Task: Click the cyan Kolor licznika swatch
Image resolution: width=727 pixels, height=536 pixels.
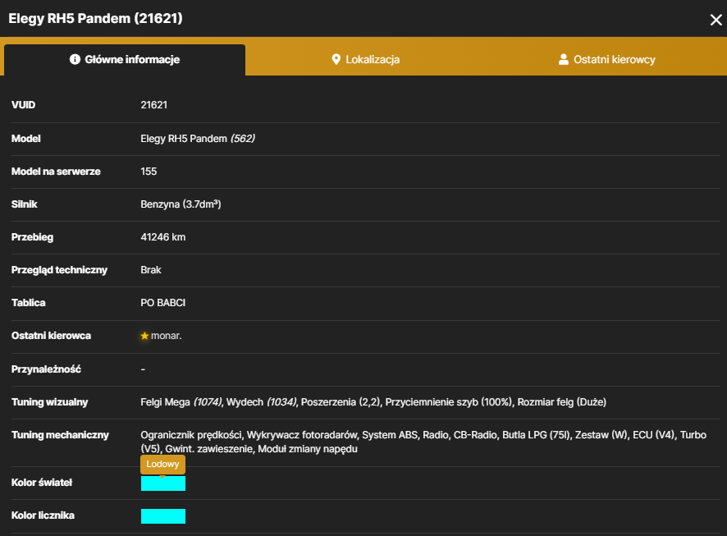Action: (163, 516)
